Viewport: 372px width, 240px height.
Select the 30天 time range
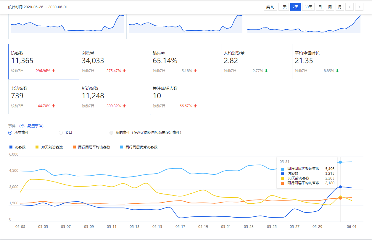tap(308, 7)
